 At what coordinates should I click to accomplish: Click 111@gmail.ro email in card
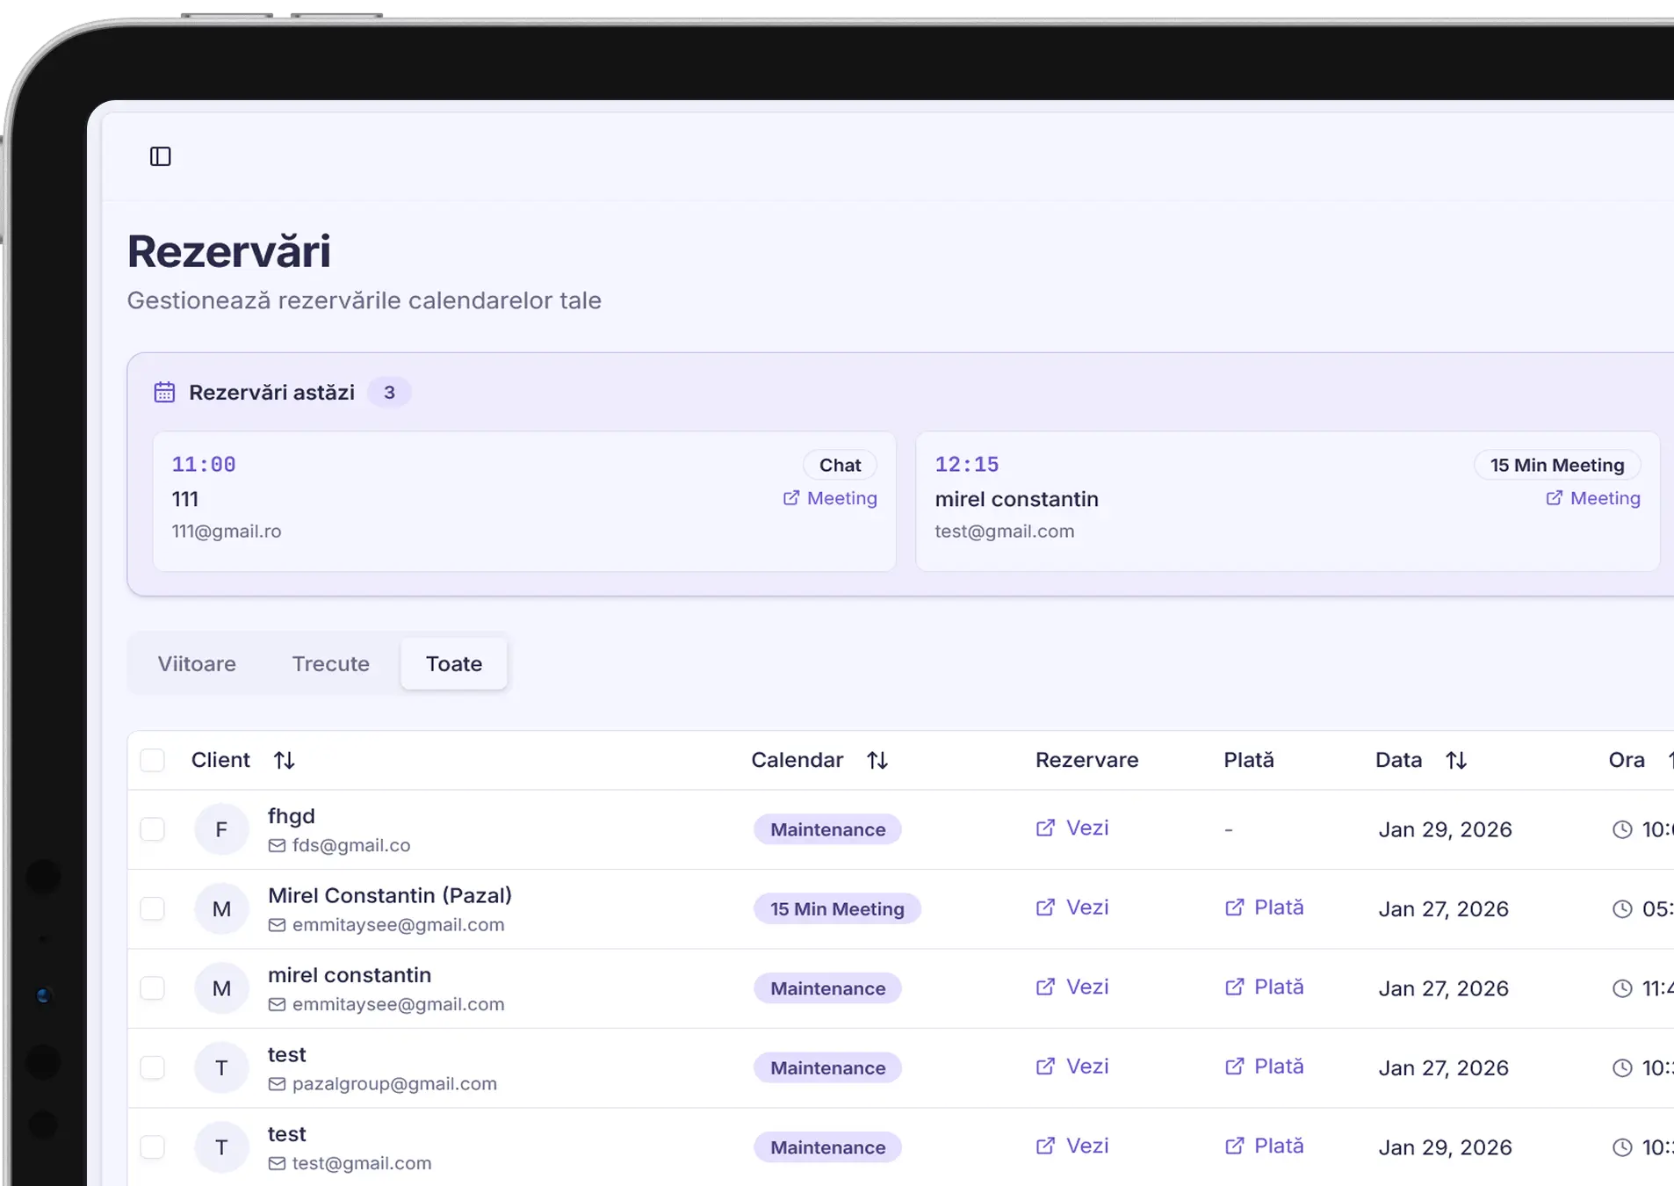click(x=227, y=532)
